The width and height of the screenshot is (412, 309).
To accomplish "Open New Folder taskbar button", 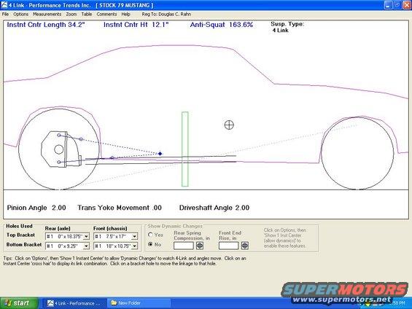I will [139, 303].
